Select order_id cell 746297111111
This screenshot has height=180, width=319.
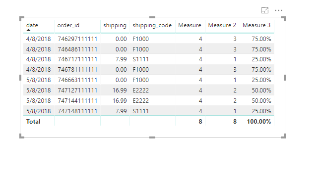pyautogui.click(x=77, y=39)
